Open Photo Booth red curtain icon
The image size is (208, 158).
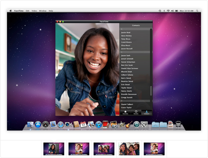point(106,124)
